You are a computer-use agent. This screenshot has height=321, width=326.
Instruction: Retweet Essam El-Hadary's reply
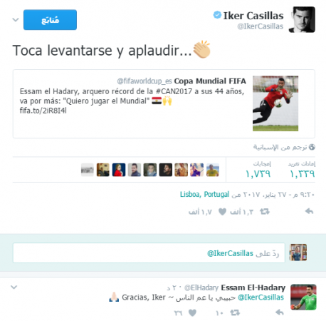tap(235, 312)
